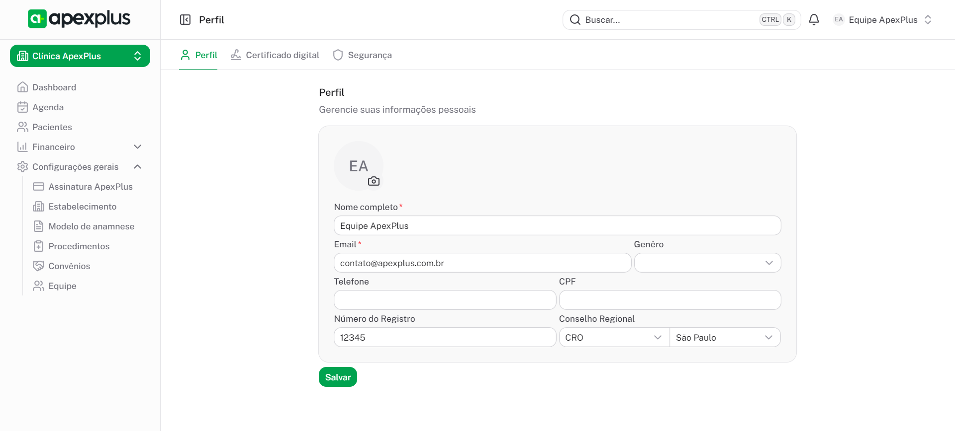Open the Clínica ApexPlus clinic switcher
The height and width of the screenshot is (431, 955).
[x=80, y=56]
